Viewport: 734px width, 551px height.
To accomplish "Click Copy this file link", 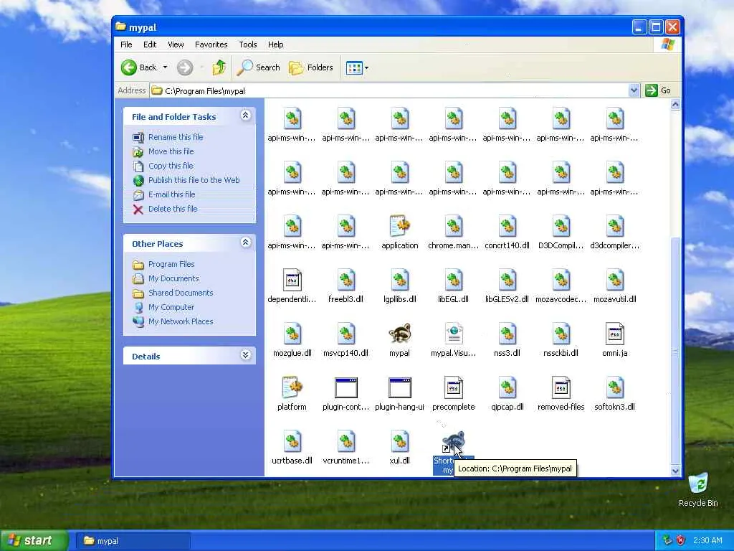I will pos(171,166).
